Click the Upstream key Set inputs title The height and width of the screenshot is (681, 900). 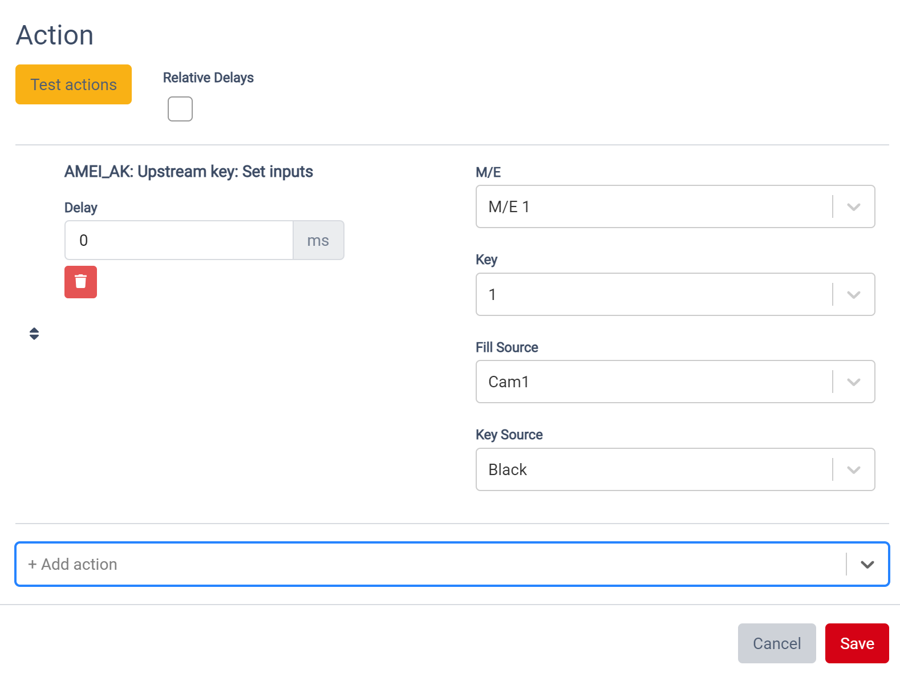[x=188, y=172]
